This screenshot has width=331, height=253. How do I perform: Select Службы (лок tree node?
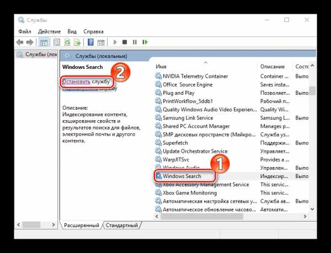(x=38, y=55)
